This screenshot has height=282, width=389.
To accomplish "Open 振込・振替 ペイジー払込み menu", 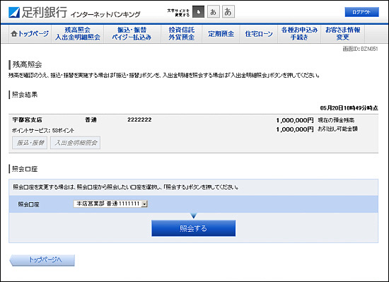I will (x=132, y=34).
